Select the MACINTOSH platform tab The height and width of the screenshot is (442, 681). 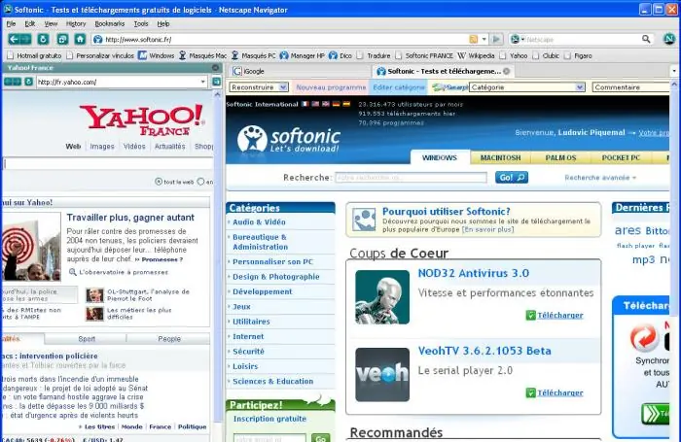pos(500,158)
